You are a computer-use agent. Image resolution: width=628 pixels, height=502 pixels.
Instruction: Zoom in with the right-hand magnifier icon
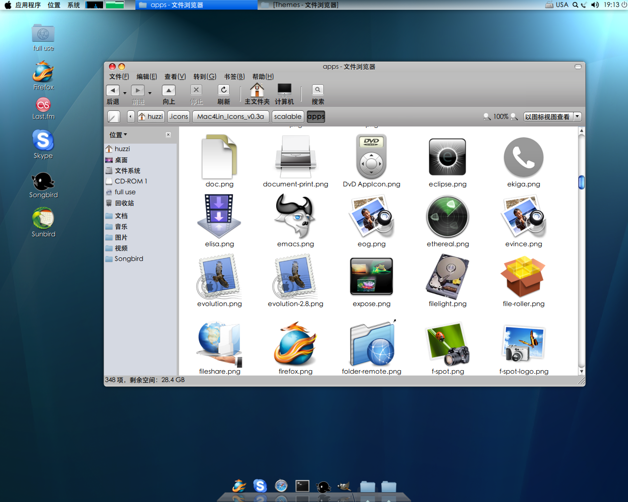click(514, 117)
